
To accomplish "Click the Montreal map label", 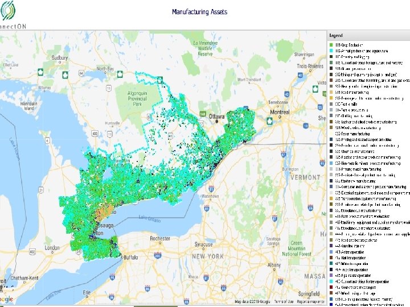I will 280,112.
